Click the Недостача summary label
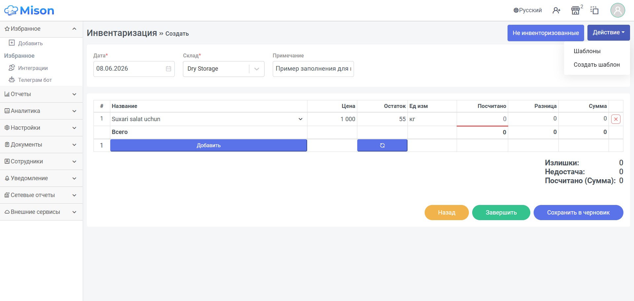 coord(565,172)
